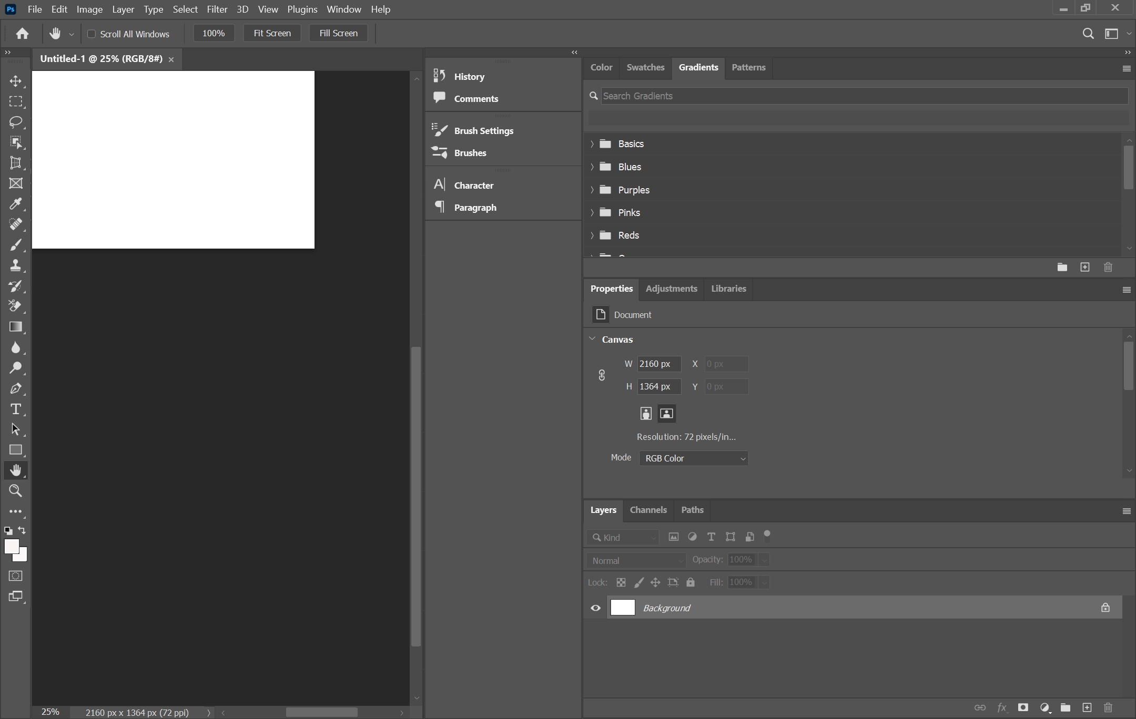The width and height of the screenshot is (1136, 719).
Task: Click the Fit Screen button
Action: tap(272, 33)
